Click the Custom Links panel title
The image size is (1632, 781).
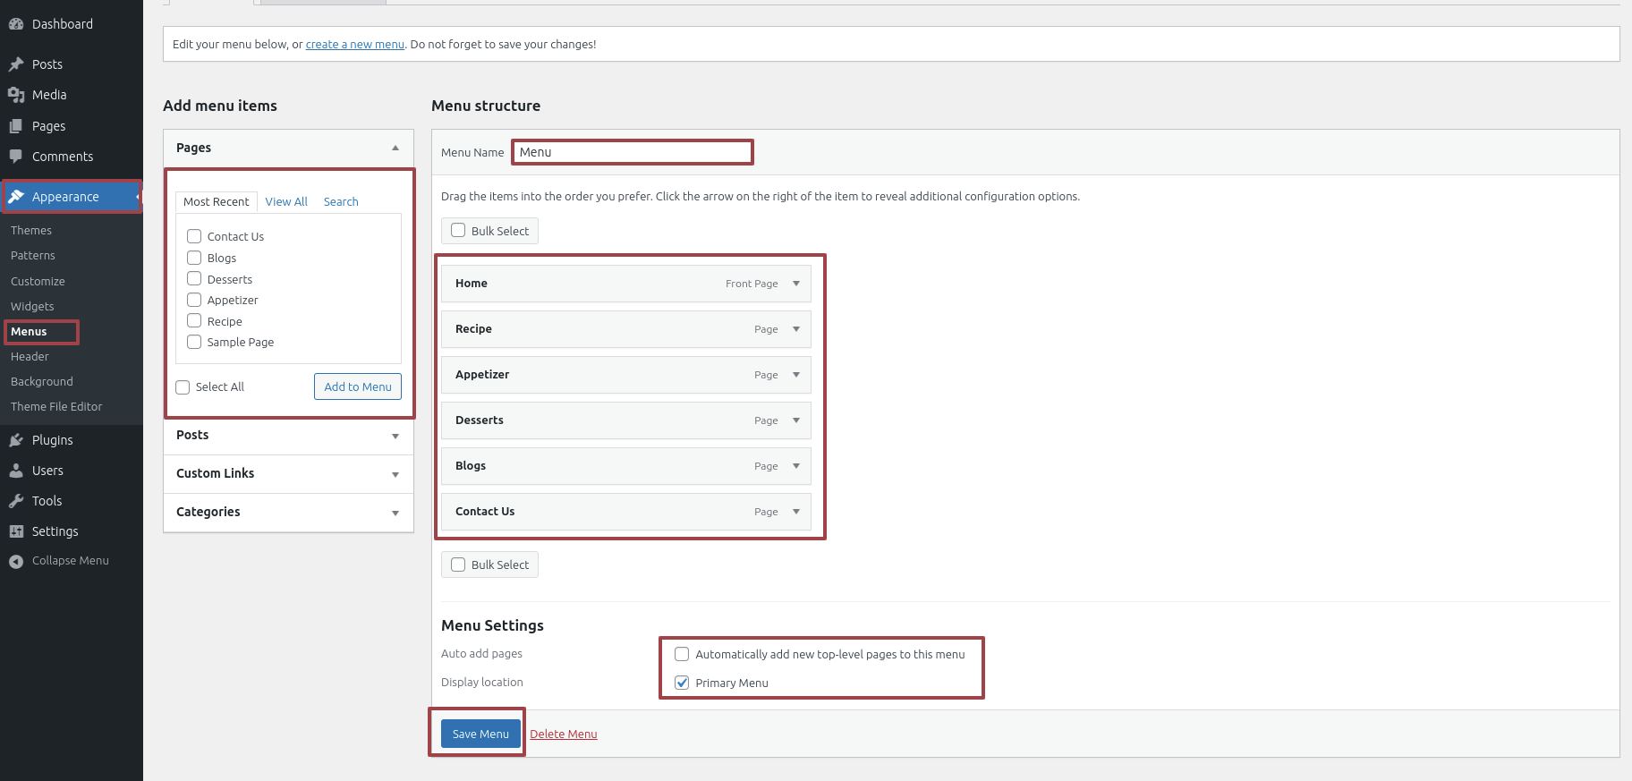click(215, 473)
